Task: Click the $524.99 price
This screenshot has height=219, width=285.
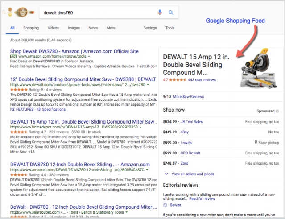Action: tap(170, 122)
